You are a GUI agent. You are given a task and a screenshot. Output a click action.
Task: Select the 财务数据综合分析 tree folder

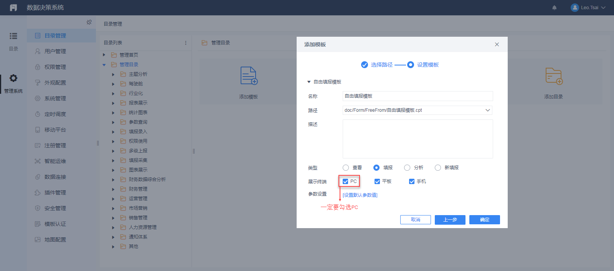147,180
